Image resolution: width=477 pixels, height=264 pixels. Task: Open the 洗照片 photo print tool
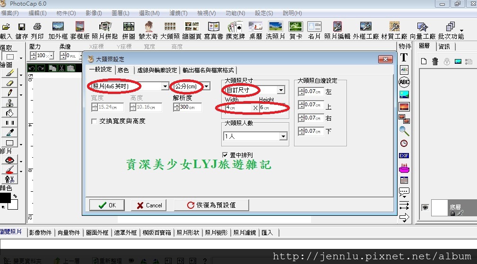point(275,30)
